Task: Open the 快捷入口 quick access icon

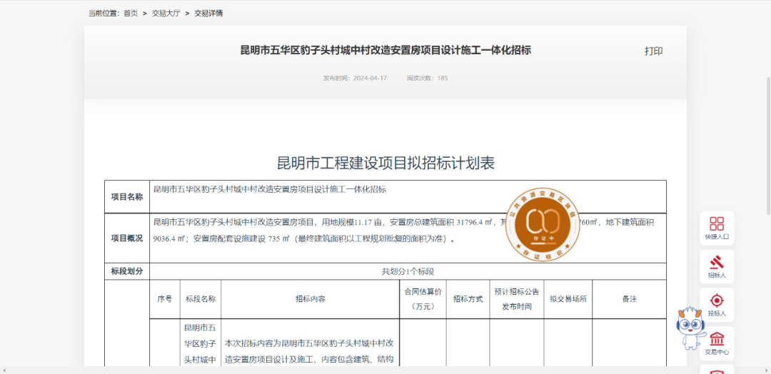Action: coord(716,227)
